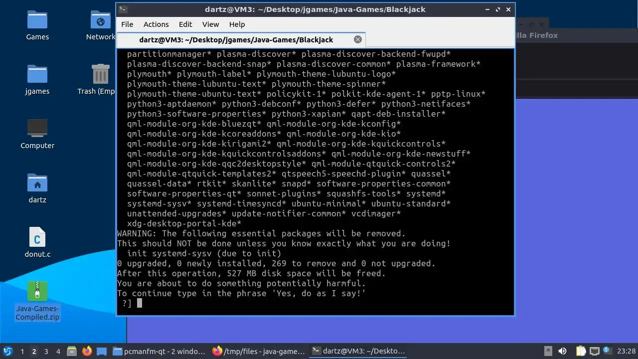Click the 23:28 panel clock
This screenshot has width=638, height=359.
[x=626, y=351]
